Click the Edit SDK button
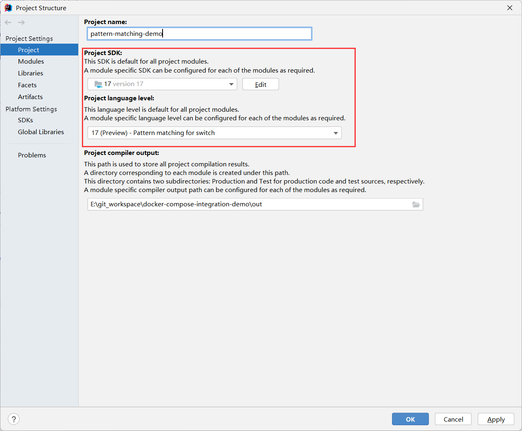Screen dimensions: 522x431 [x=261, y=84]
